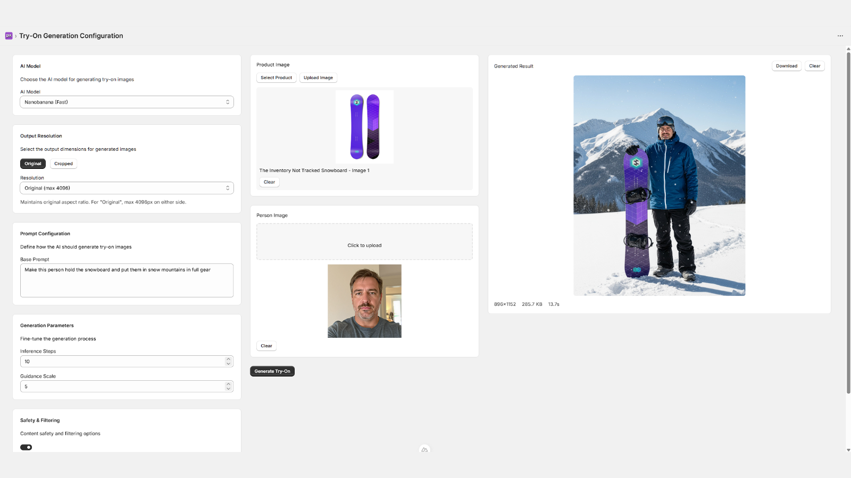Screen dimensions: 851x478
Task: Open the overflow menu with three dots
Action: pyautogui.click(x=840, y=36)
